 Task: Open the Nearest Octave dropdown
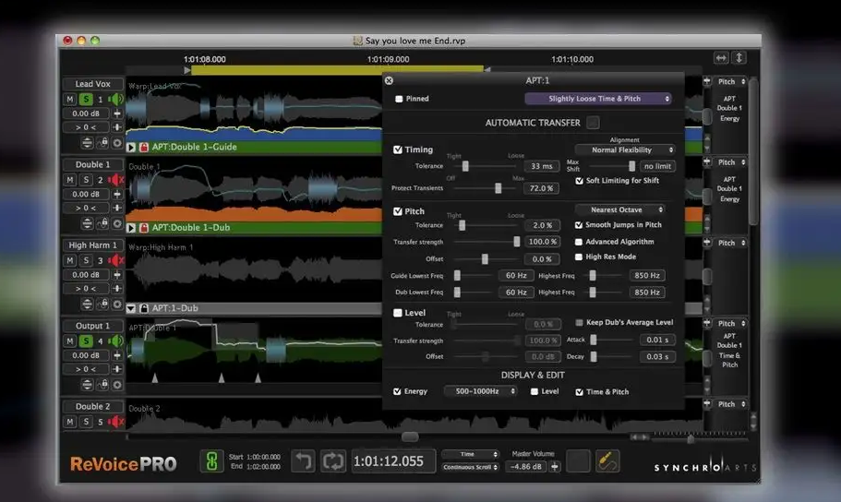(620, 209)
